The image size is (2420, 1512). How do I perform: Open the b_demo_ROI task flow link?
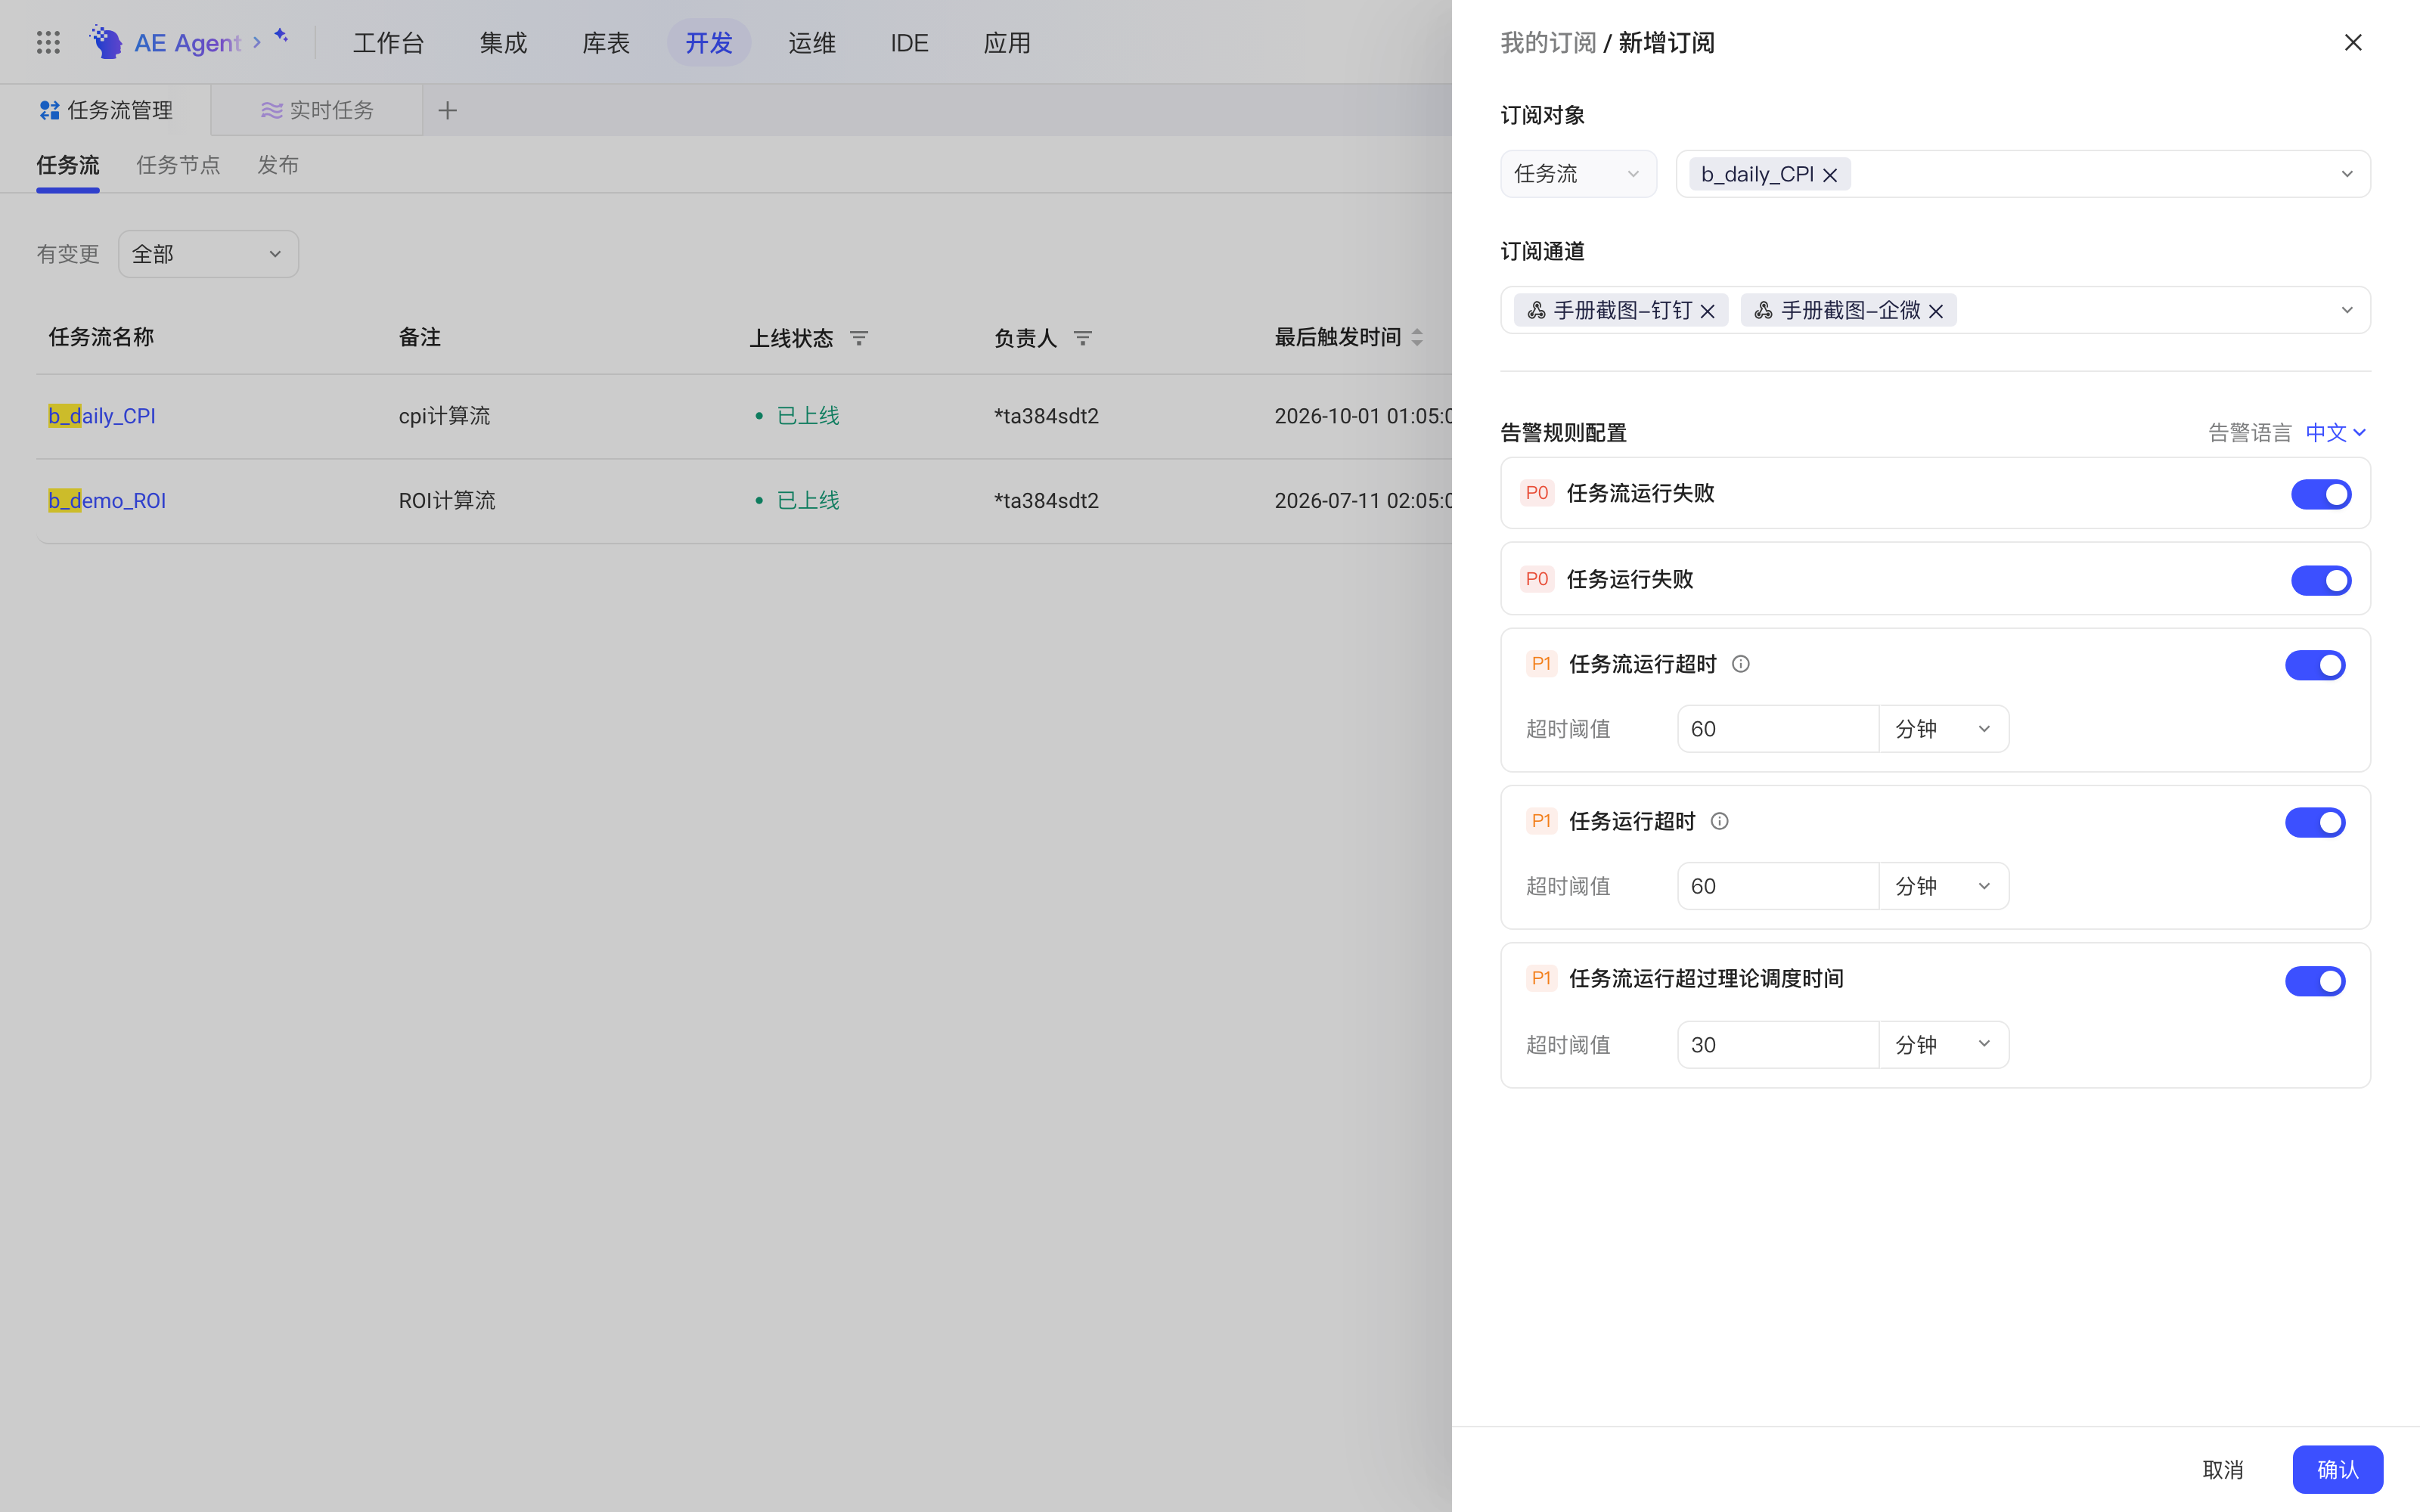(x=107, y=500)
